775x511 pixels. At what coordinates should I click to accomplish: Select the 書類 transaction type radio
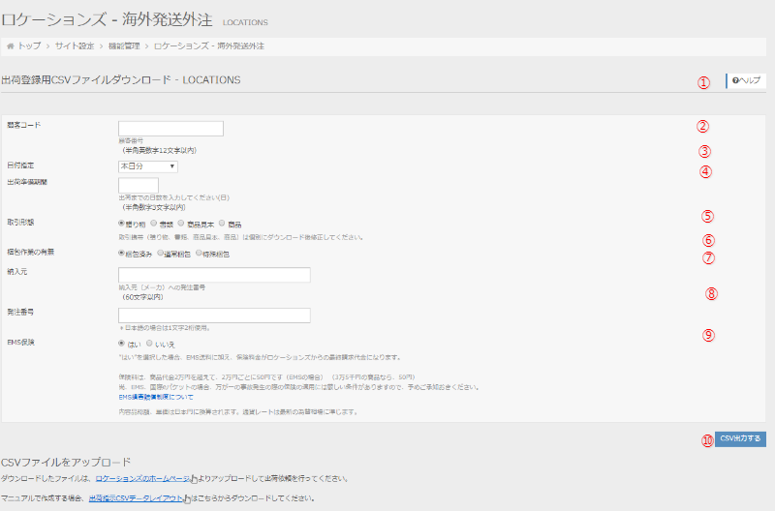coord(154,223)
